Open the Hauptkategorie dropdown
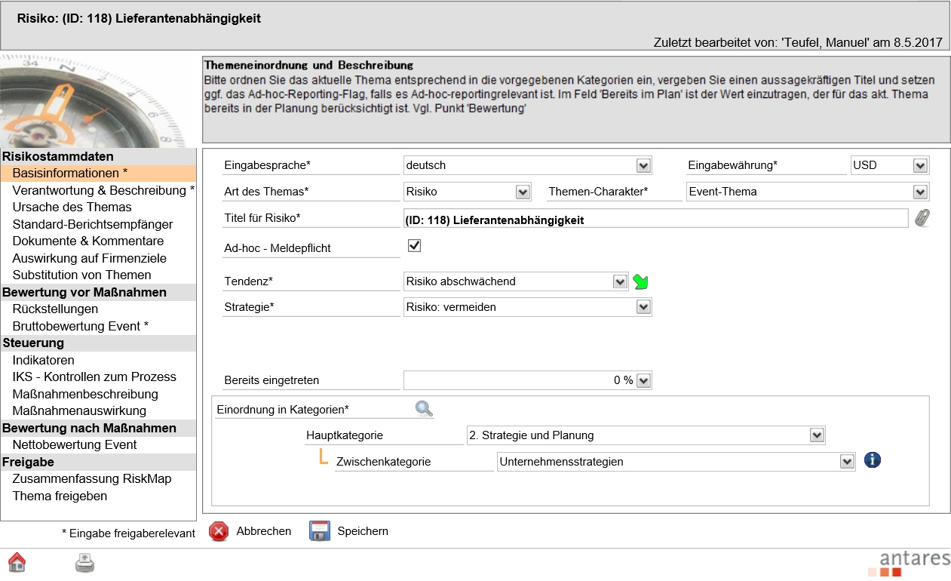The height and width of the screenshot is (581, 951). click(x=816, y=435)
